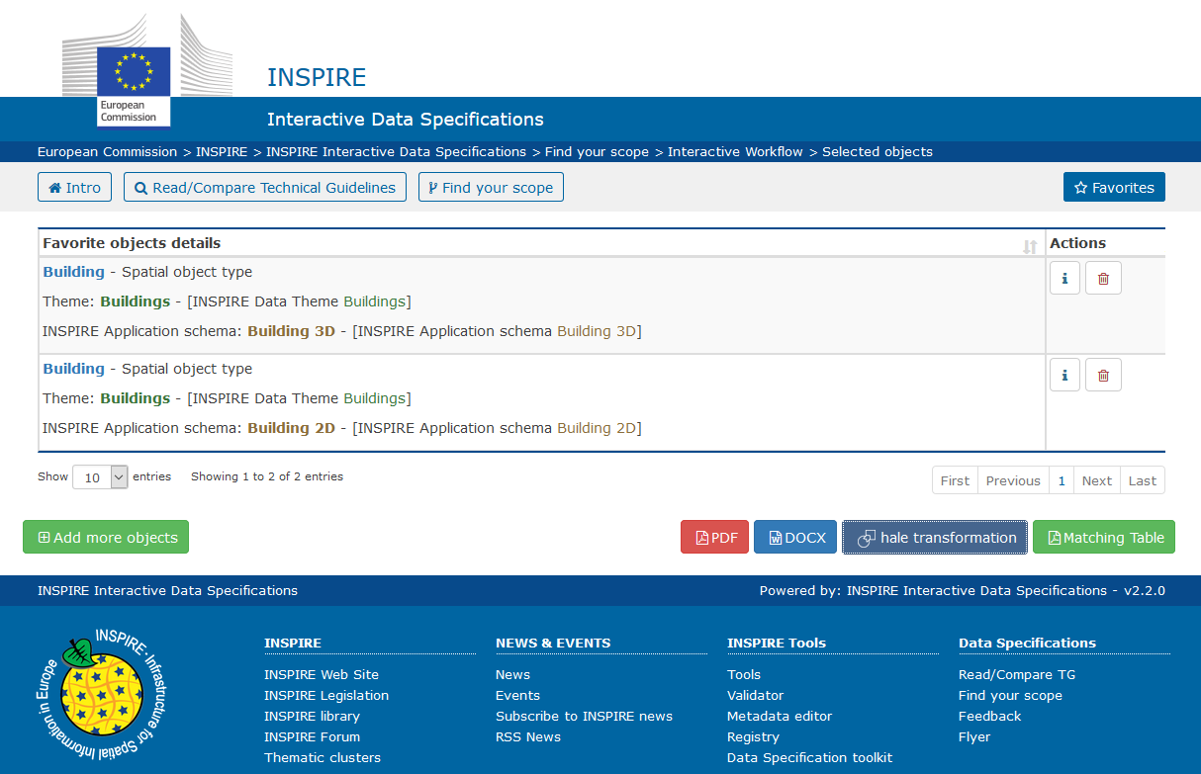Open INSPIRE Web Site footer link

click(x=322, y=674)
